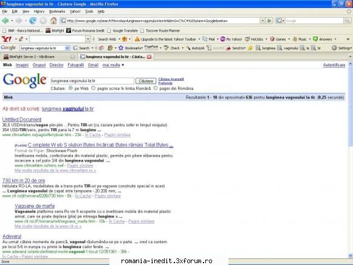The width and height of the screenshot is (353, 265).
Task: Click the Căutare Avansată link
Action: [x=171, y=79]
